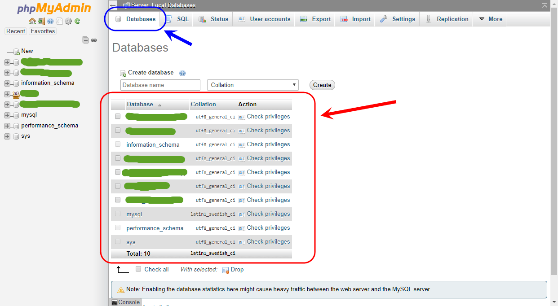The width and height of the screenshot is (558, 306).
Task: Click the sort arrow in Database column header
Action: point(159,105)
